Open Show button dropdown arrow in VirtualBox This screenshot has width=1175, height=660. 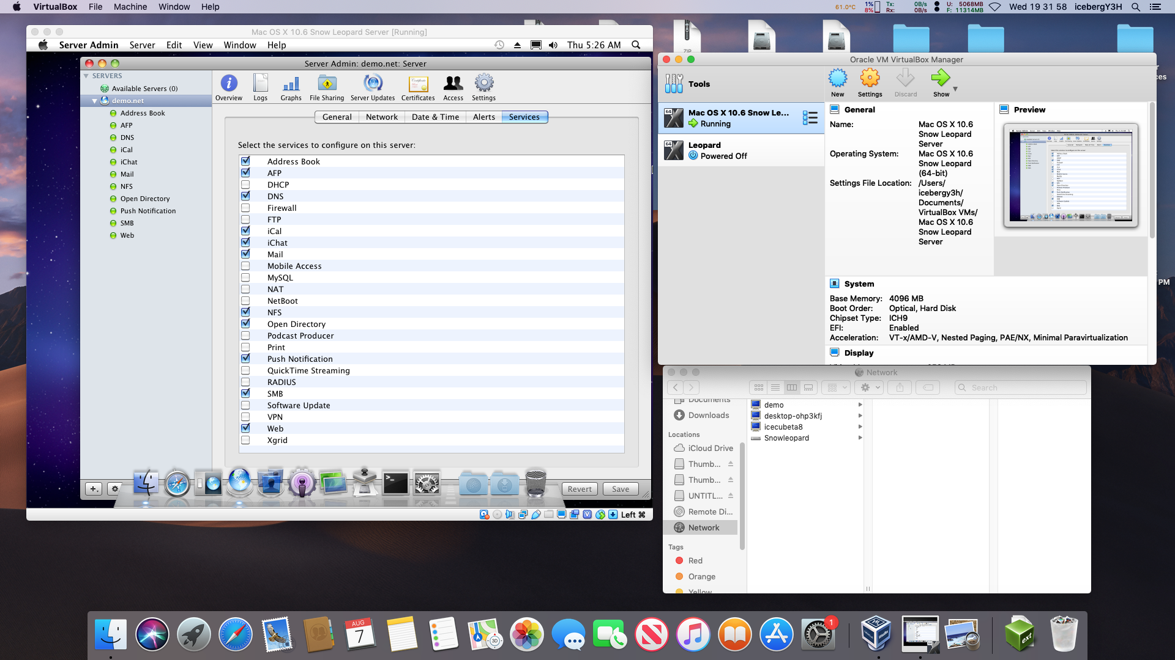point(955,89)
